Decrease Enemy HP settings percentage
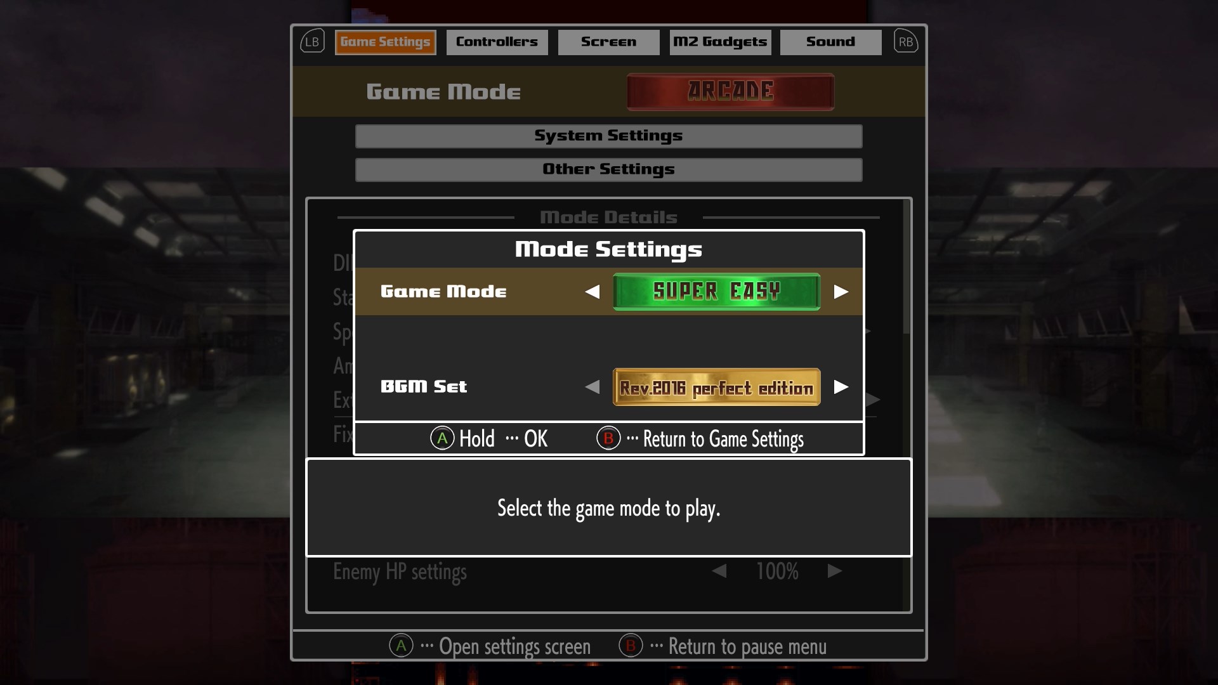This screenshot has height=685, width=1218. tap(719, 571)
